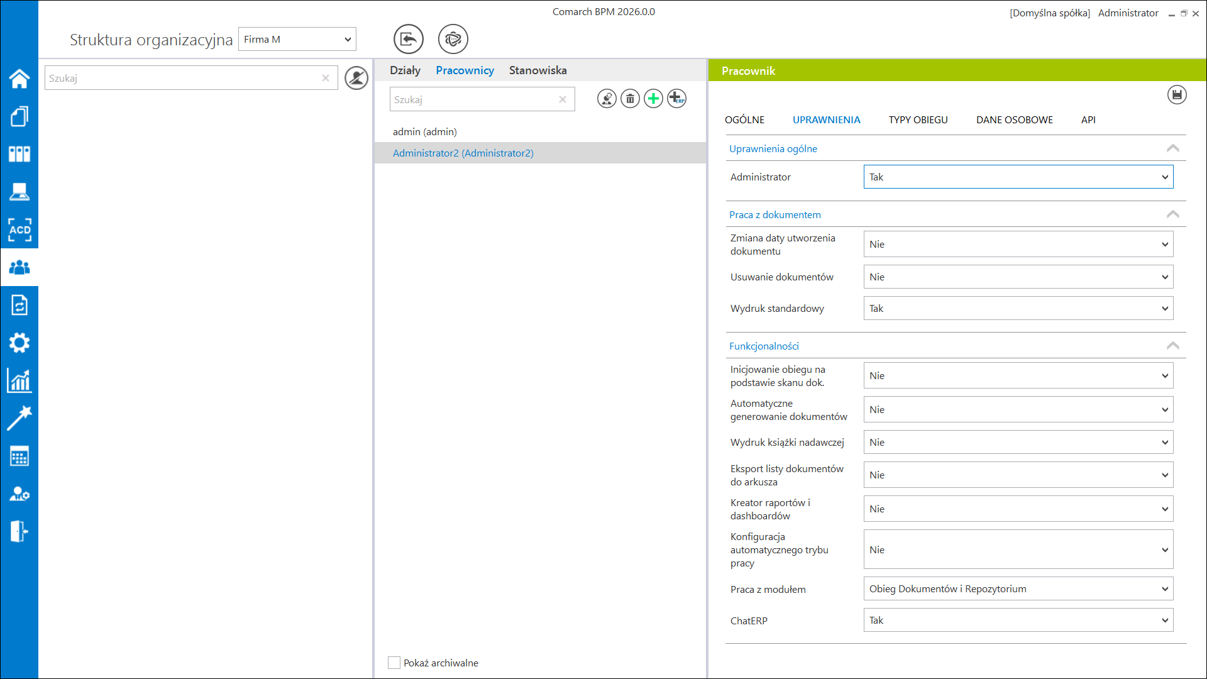Select admin (admin) in the employee list
This screenshot has height=679, width=1207.
[x=425, y=132]
